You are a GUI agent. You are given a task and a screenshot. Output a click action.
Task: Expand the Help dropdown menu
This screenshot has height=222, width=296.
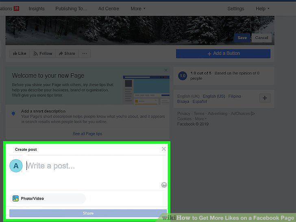(262, 9)
